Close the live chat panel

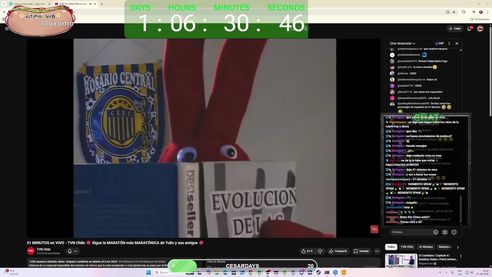coord(457,43)
